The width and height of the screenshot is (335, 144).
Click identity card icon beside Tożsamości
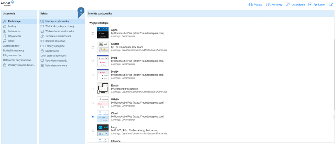pyautogui.click(x=5, y=31)
